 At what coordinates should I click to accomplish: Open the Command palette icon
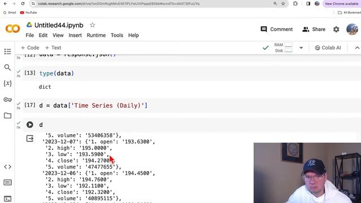tap(7, 183)
